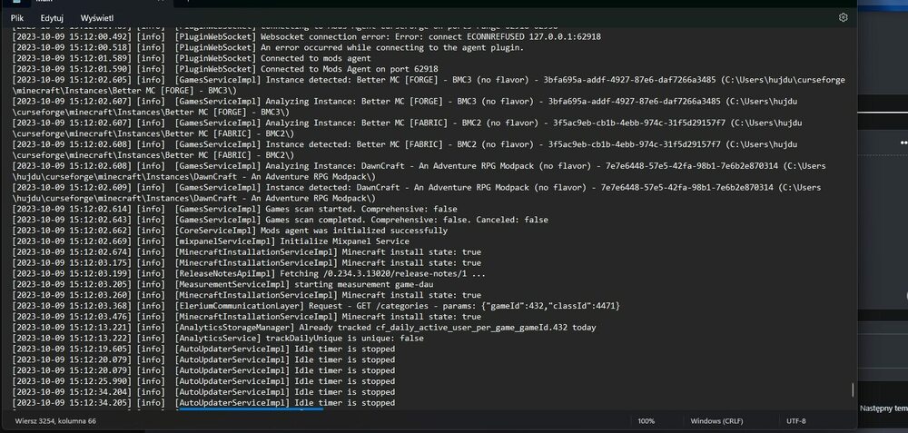This screenshot has height=433, width=908.
Task: Click 'Instance detected: Better MC [FORGE] - BMC3' line
Action: [x=429, y=85]
